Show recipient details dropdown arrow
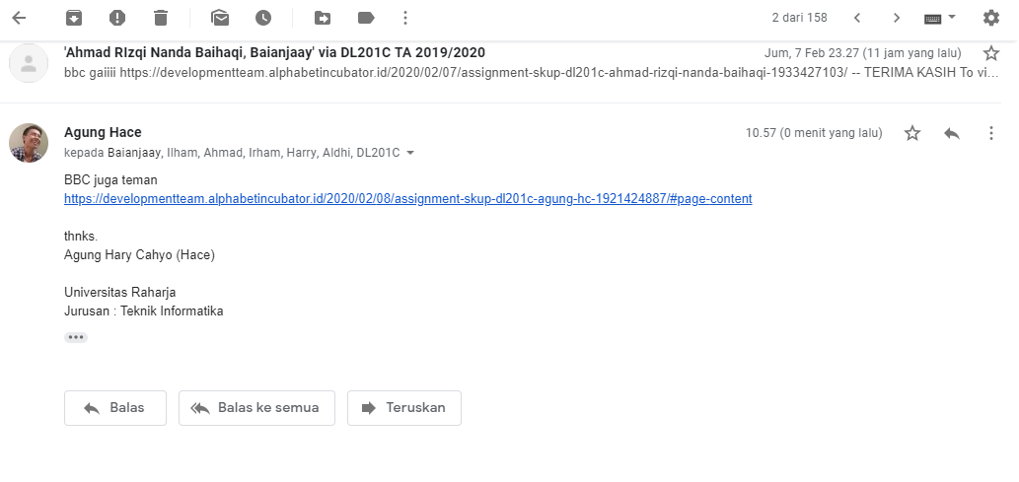1019x482 pixels. pos(410,154)
